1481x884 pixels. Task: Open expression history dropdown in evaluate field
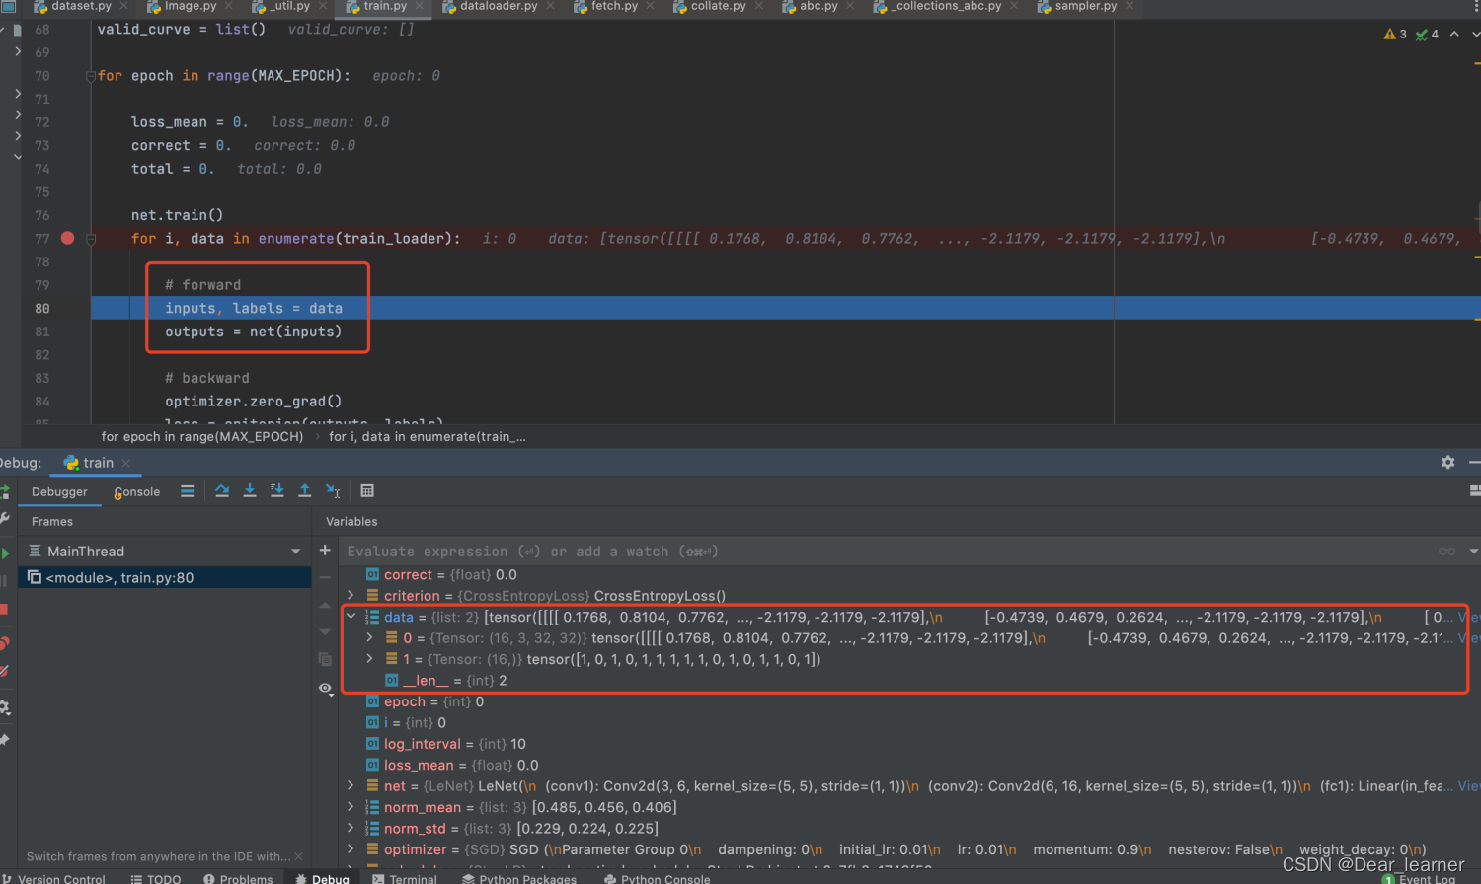click(x=1473, y=552)
